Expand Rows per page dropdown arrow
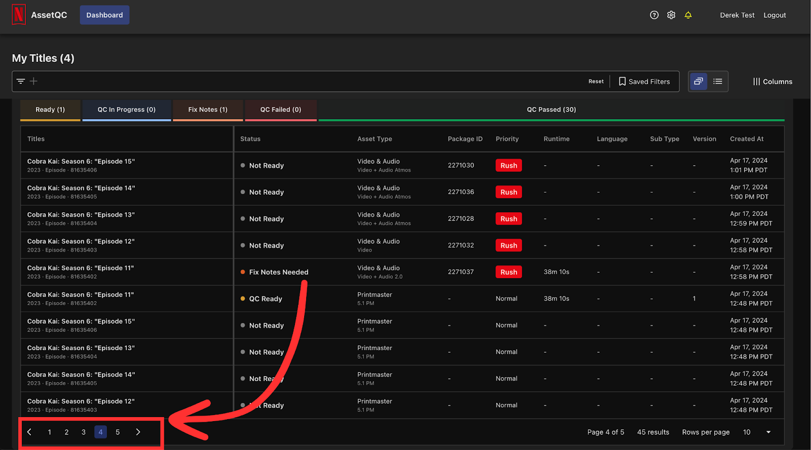811x450 pixels. 768,432
